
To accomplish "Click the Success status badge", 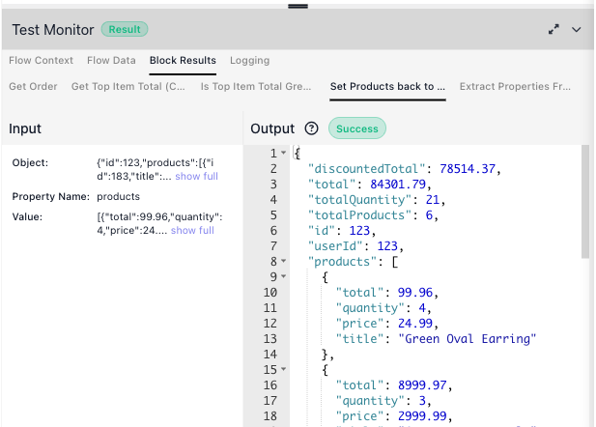I will (x=357, y=128).
